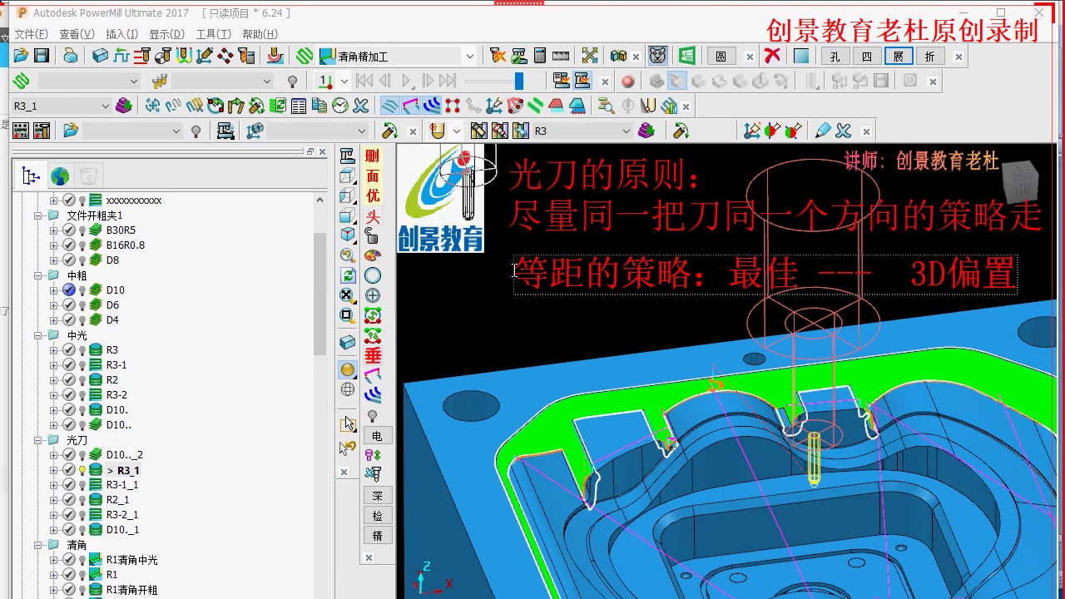Open the 文件(F) menu
The image size is (1065, 599).
[32, 34]
